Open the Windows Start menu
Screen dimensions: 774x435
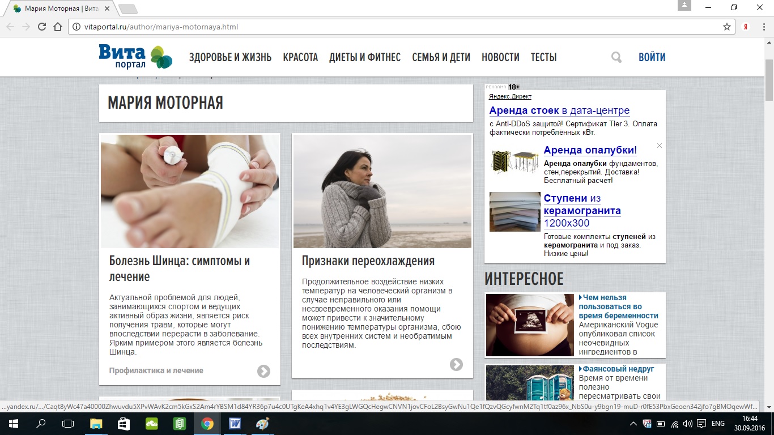(x=13, y=424)
